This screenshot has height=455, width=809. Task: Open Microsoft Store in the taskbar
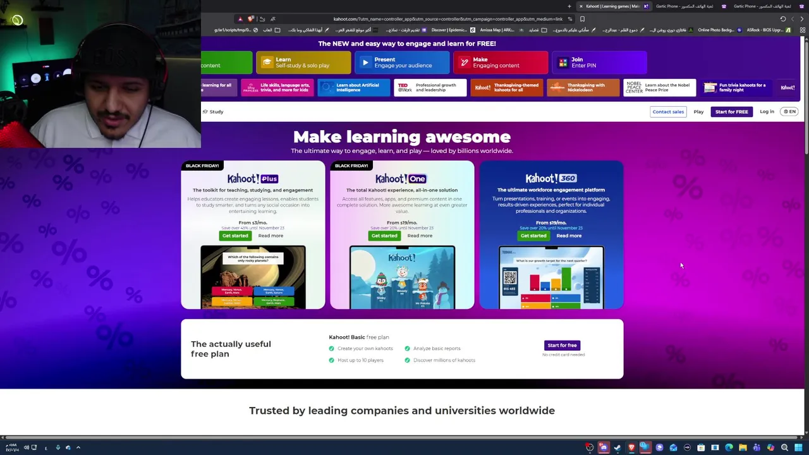click(x=701, y=447)
